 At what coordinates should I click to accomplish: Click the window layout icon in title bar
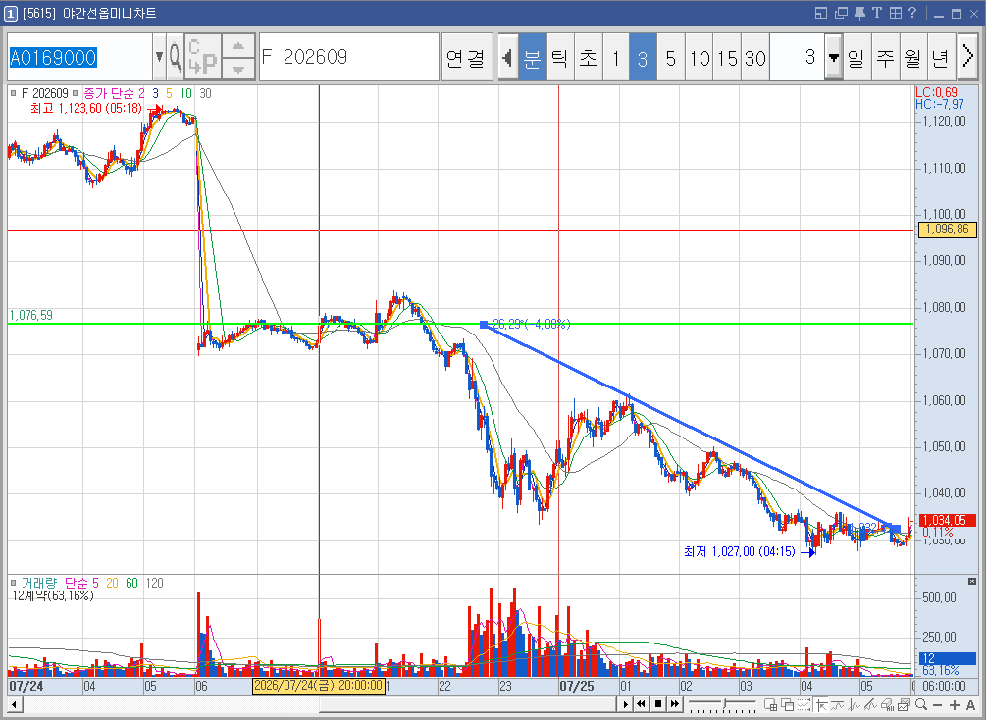click(821, 13)
